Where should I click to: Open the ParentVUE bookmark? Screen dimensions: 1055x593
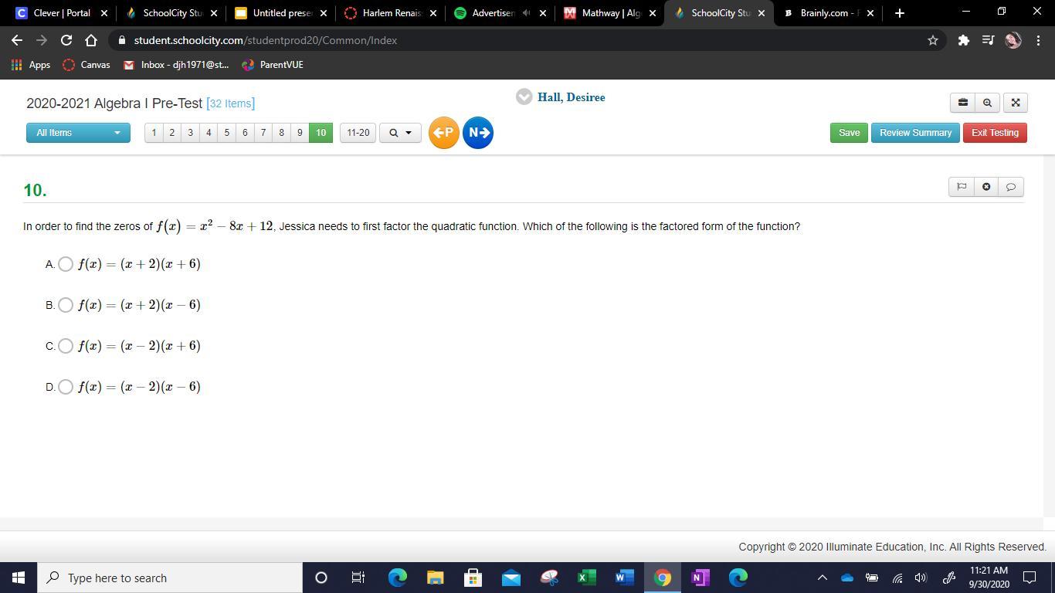273,65
